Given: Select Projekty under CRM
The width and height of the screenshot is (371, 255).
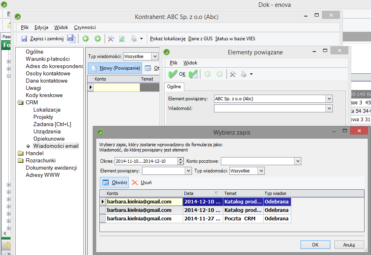Looking at the screenshot, I should point(43,117).
